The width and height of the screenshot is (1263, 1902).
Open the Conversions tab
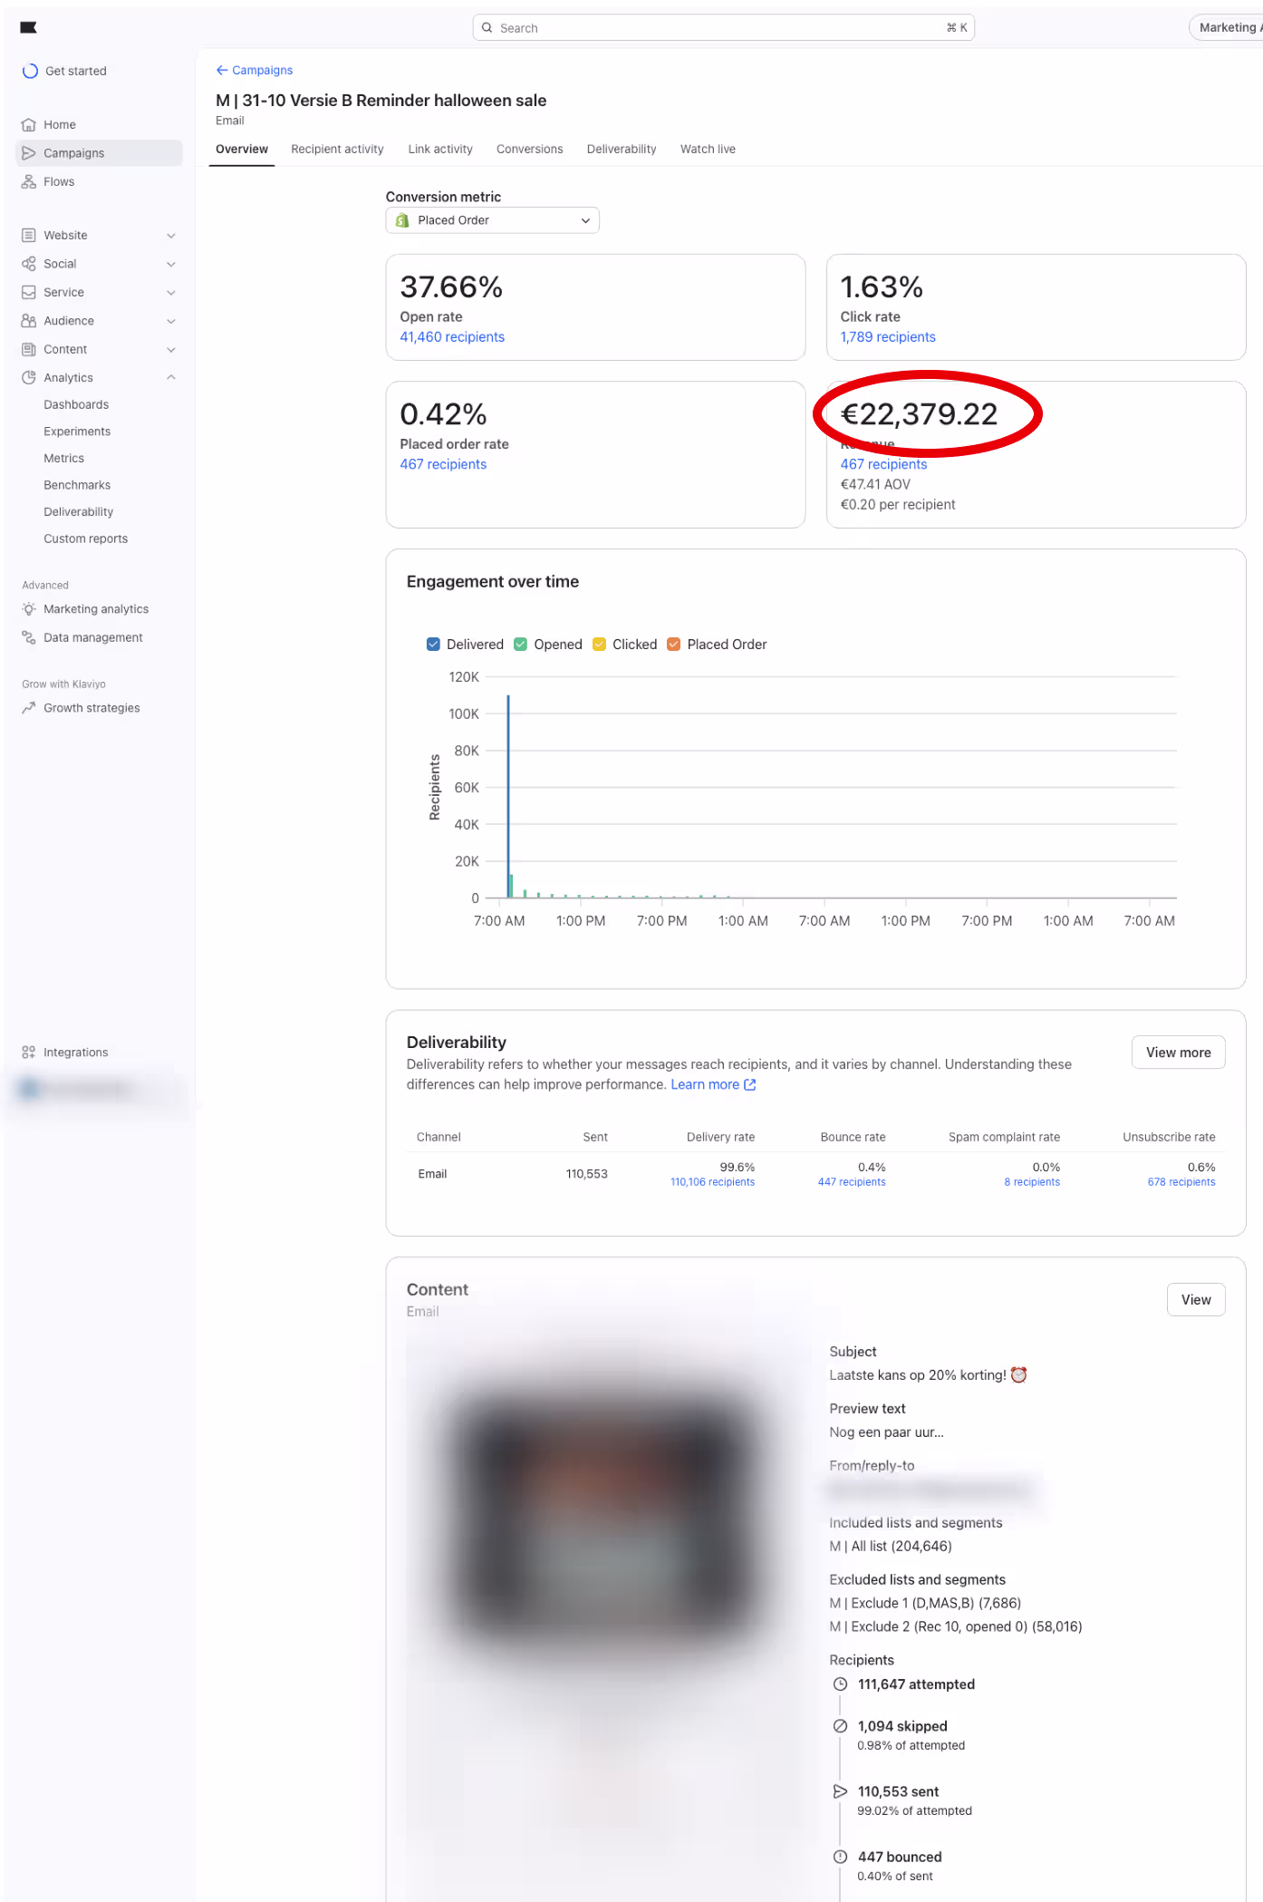tap(530, 150)
